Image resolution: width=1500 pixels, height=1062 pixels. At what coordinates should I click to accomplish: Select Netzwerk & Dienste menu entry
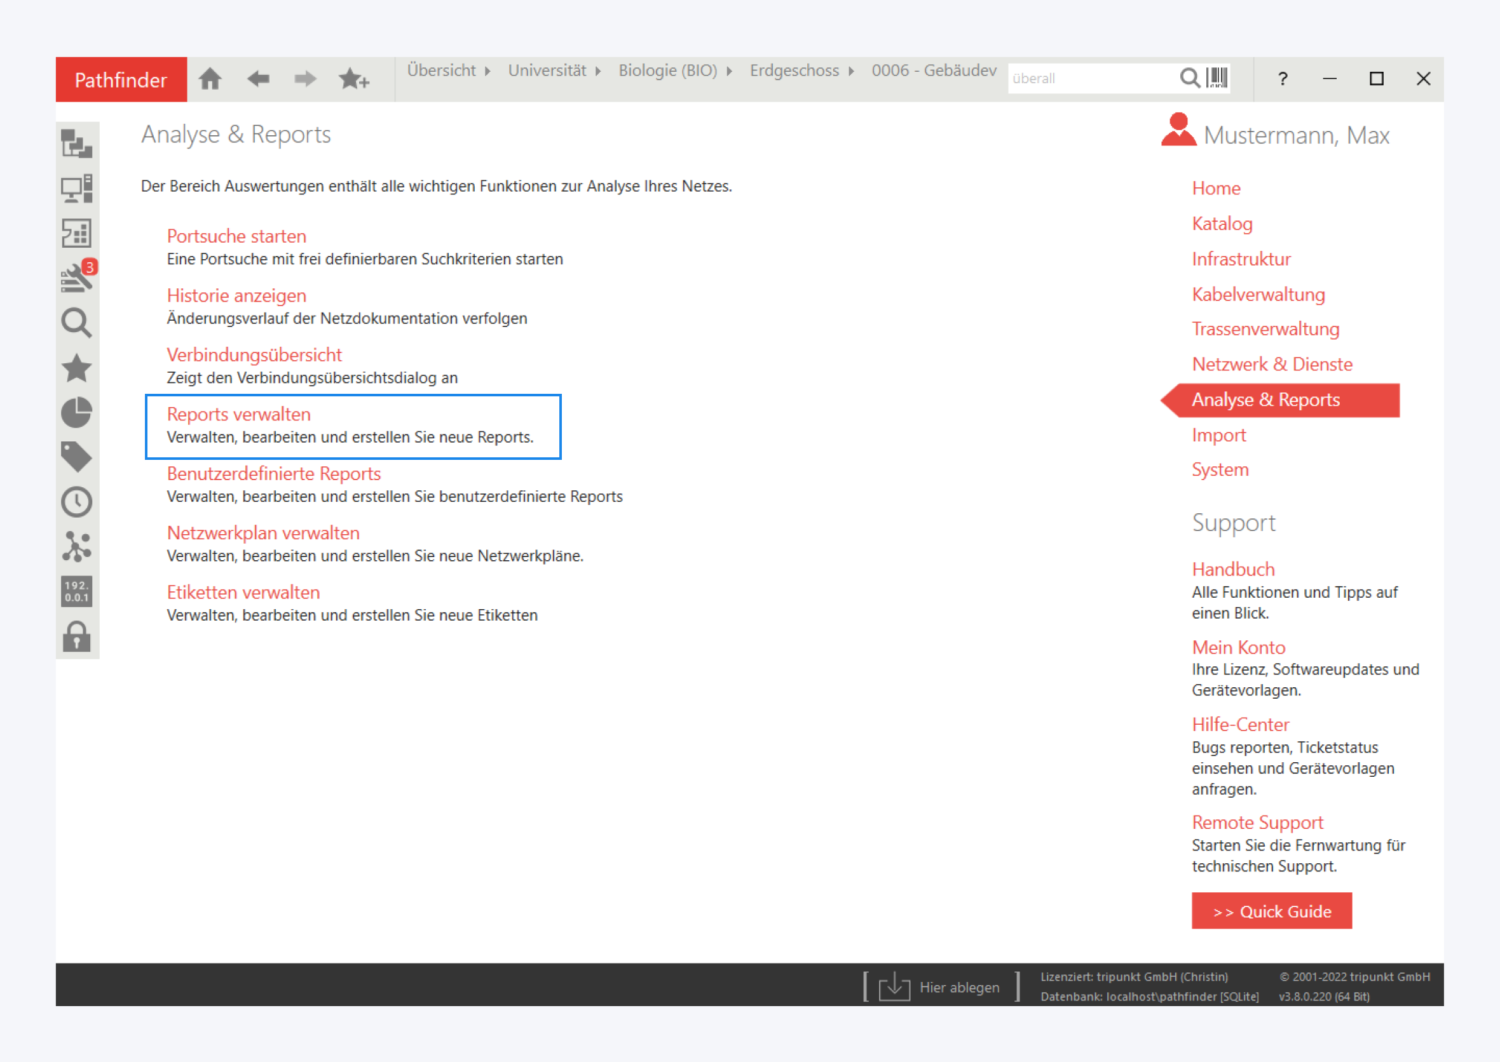tap(1272, 364)
